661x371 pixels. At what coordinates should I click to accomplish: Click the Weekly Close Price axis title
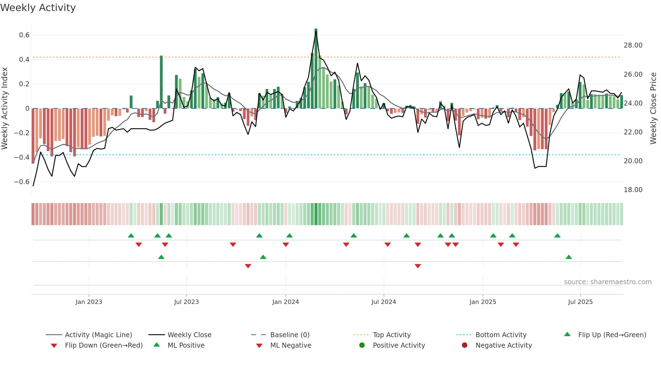[653, 108]
